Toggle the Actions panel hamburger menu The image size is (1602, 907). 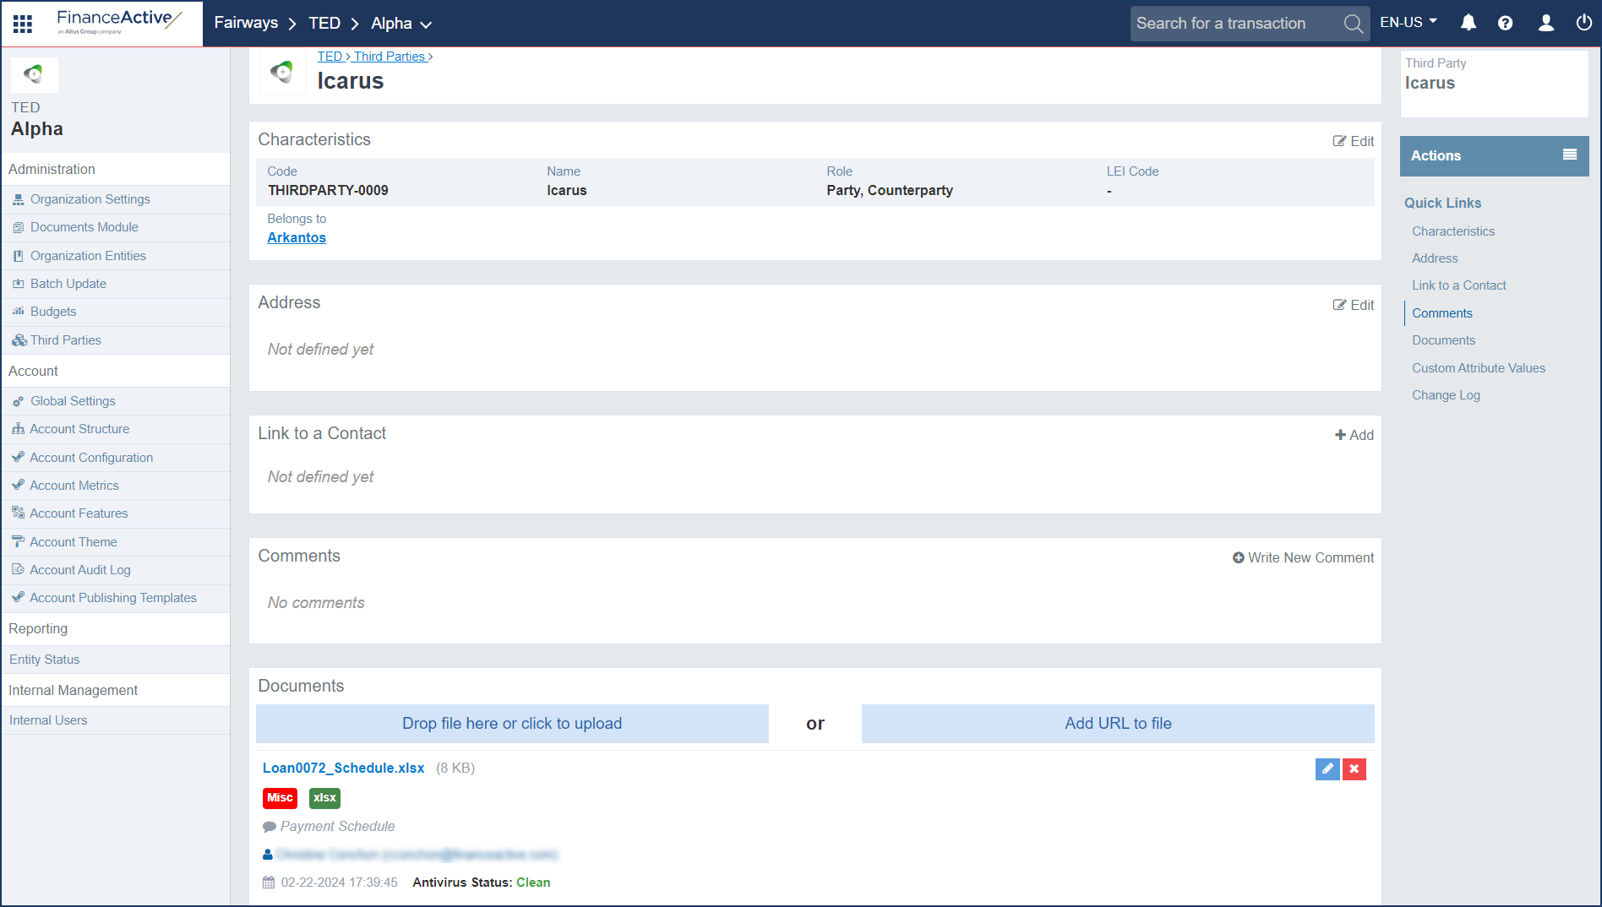1569,155
